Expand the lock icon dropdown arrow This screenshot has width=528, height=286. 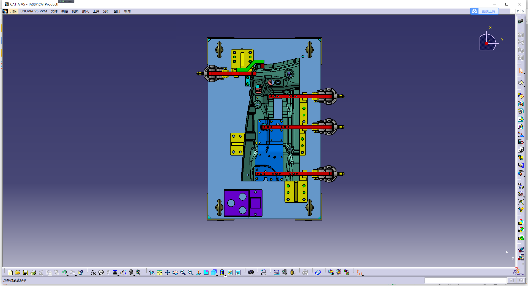pos(134,276)
